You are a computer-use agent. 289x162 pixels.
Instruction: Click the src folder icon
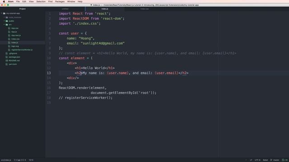click(7, 25)
